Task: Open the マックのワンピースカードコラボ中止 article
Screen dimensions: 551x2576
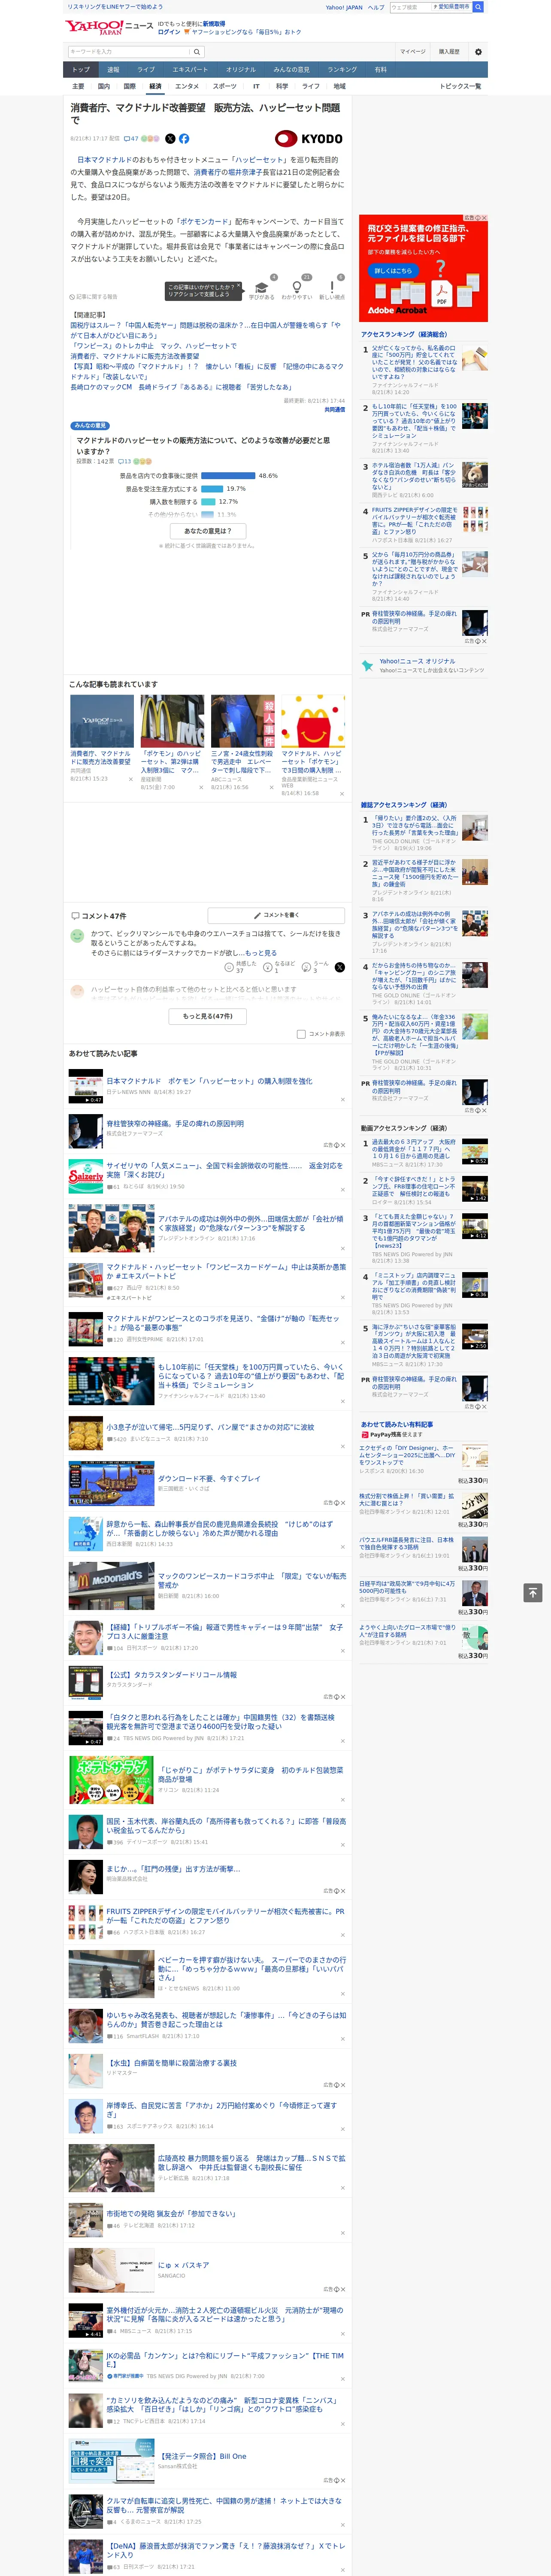Action: tap(207, 1585)
